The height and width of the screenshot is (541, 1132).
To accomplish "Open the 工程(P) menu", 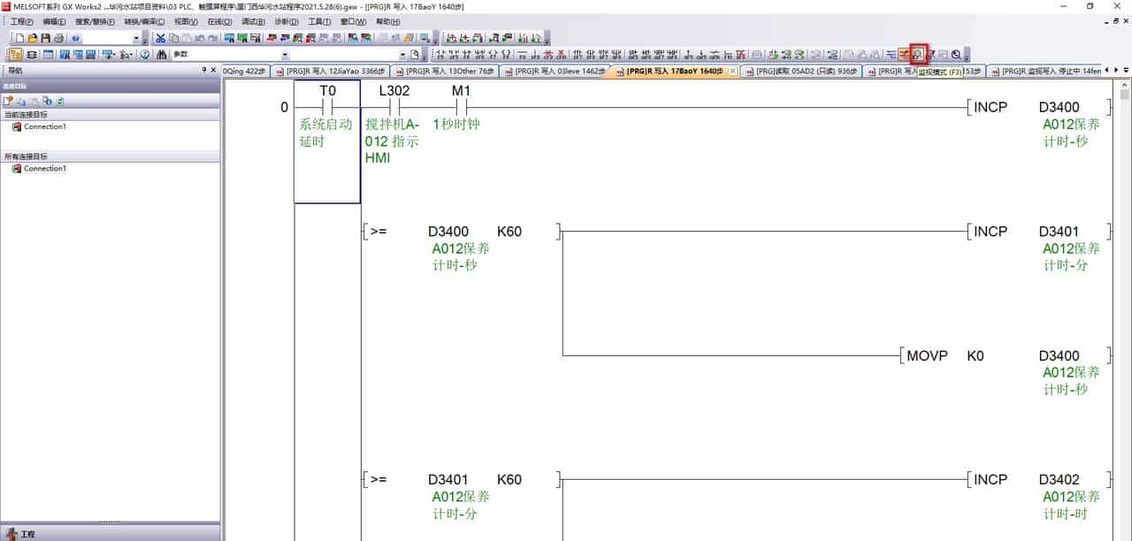I will point(22,21).
